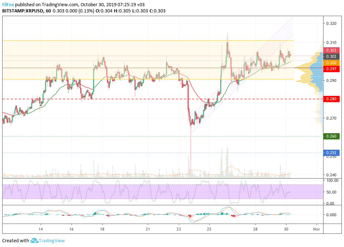Viewport: 344px width, 247px height.
Task: Click the date label 25 on time axis
Action: (209, 229)
